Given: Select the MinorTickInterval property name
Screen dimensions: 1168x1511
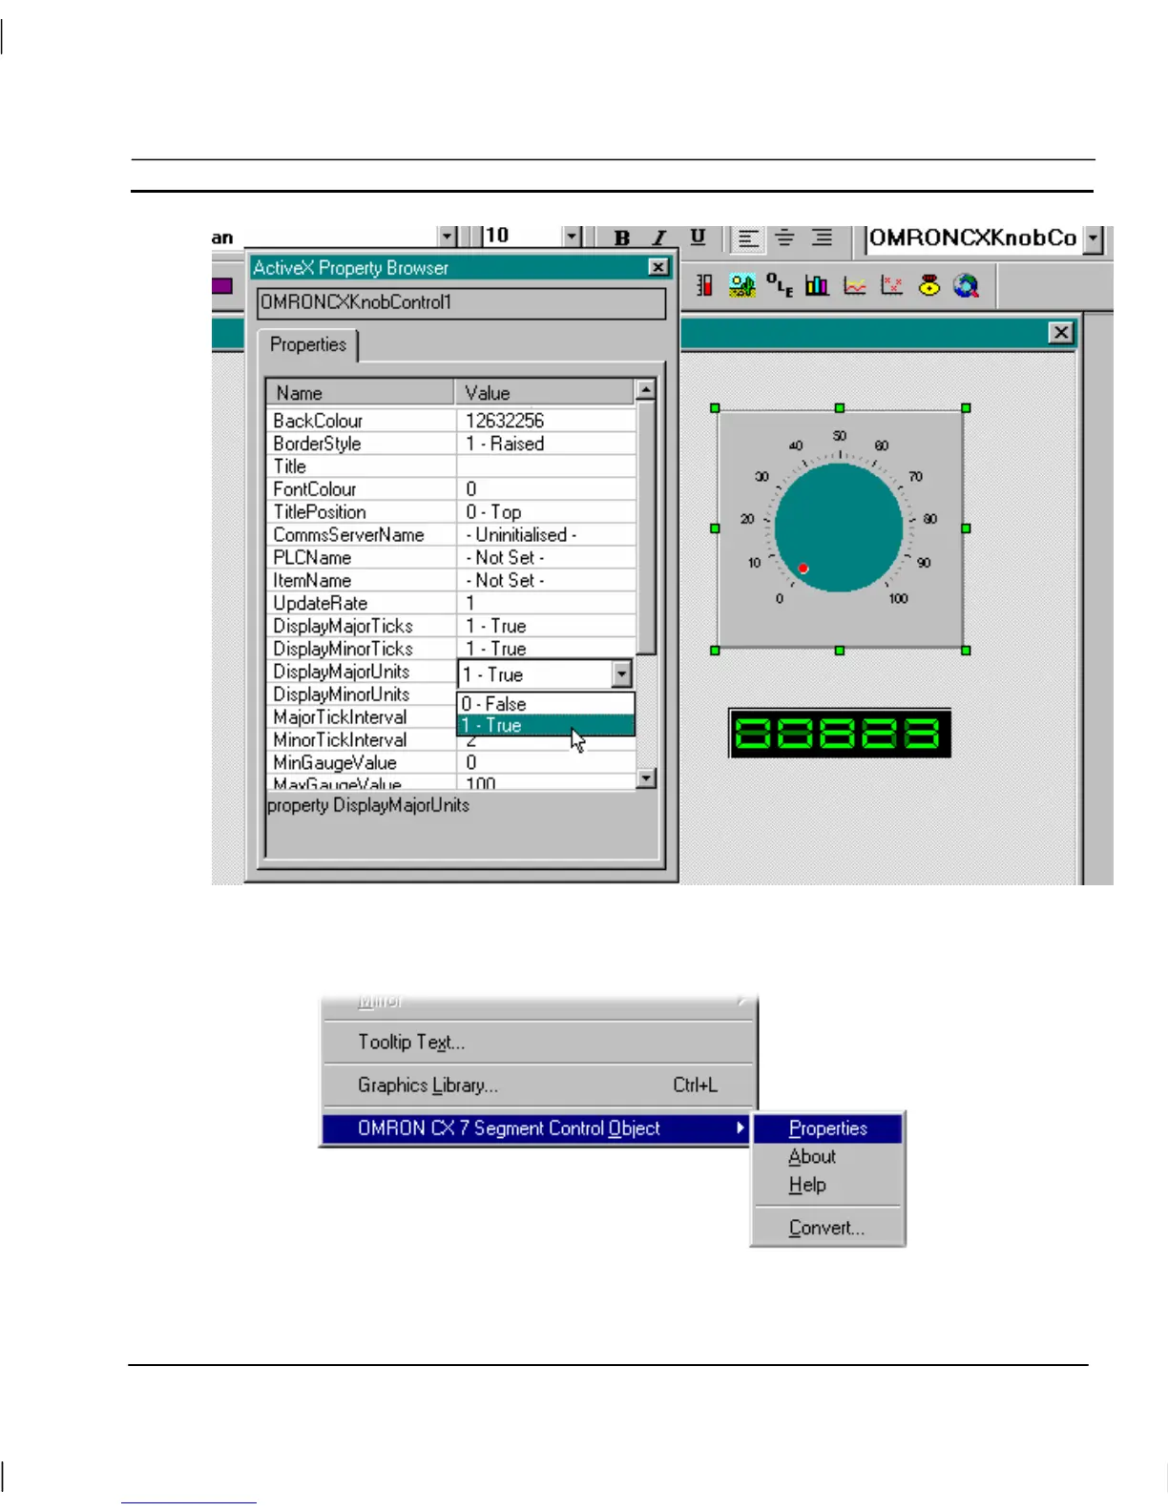Looking at the screenshot, I should [x=340, y=740].
